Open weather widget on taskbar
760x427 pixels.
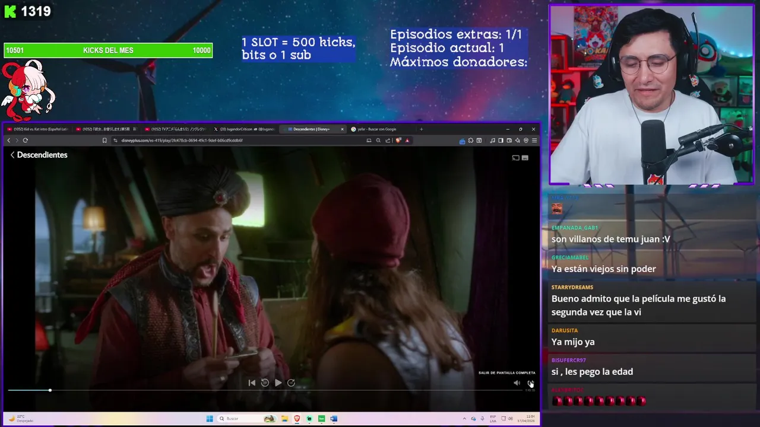[x=21, y=418]
